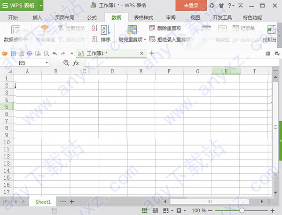Click the Save disk icon

click(x=13, y=54)
